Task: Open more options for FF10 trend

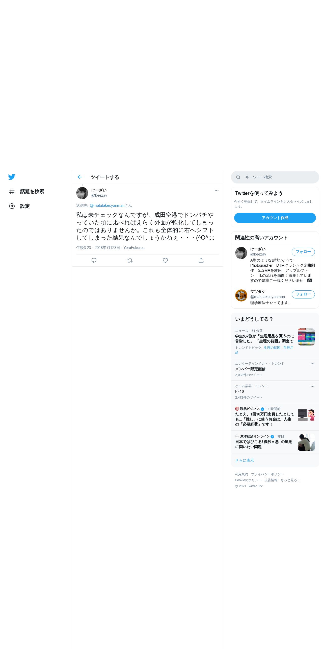Action: tap(312, 386)
